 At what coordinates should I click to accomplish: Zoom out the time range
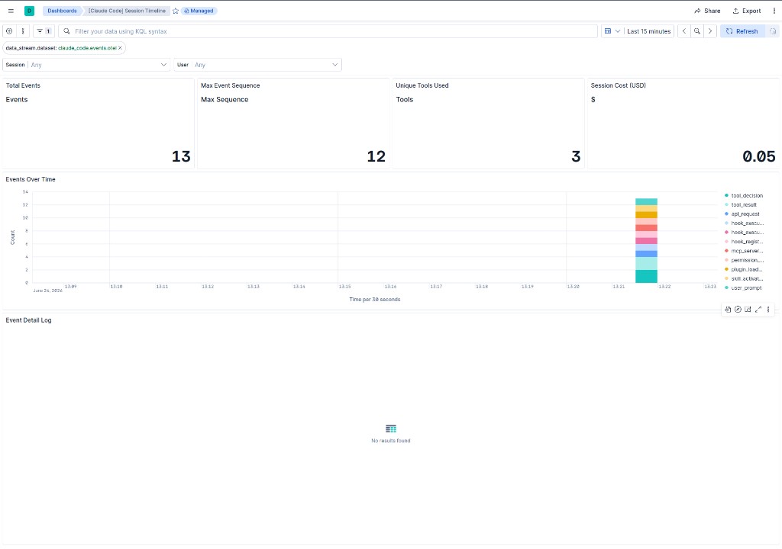pyautogui.click(x=697, y=31)
